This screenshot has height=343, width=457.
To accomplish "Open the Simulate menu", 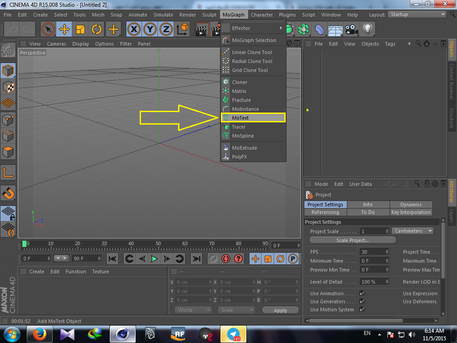I will [163, 15].
